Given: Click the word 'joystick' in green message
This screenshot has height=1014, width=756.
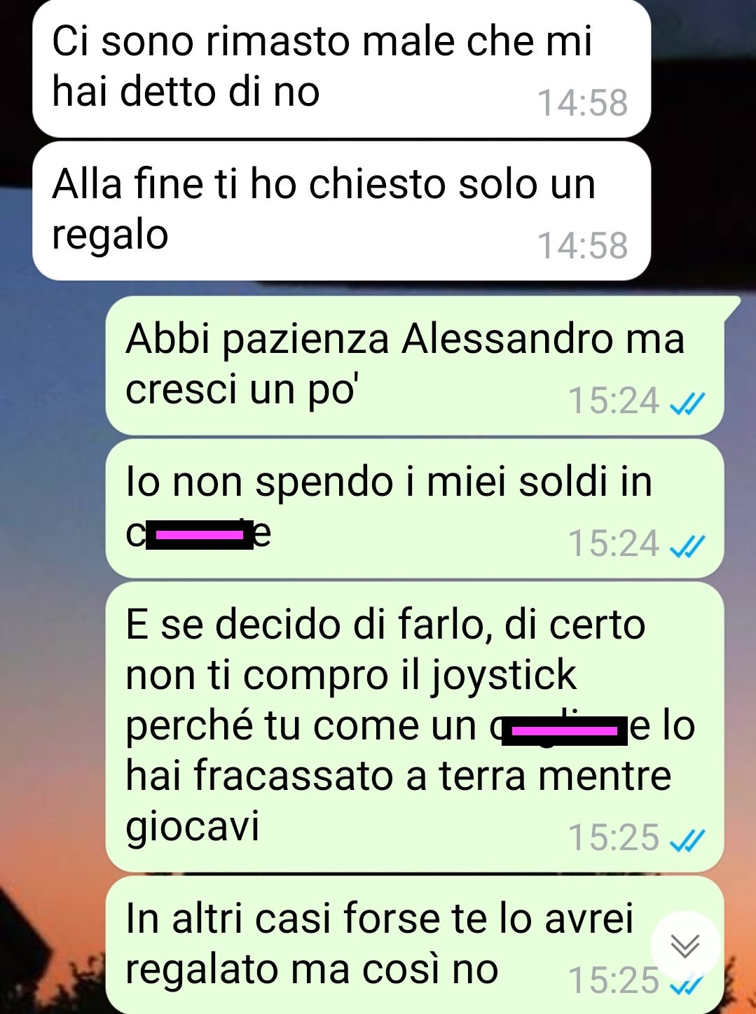Looking at the screenshot, I should pos(503,676).
